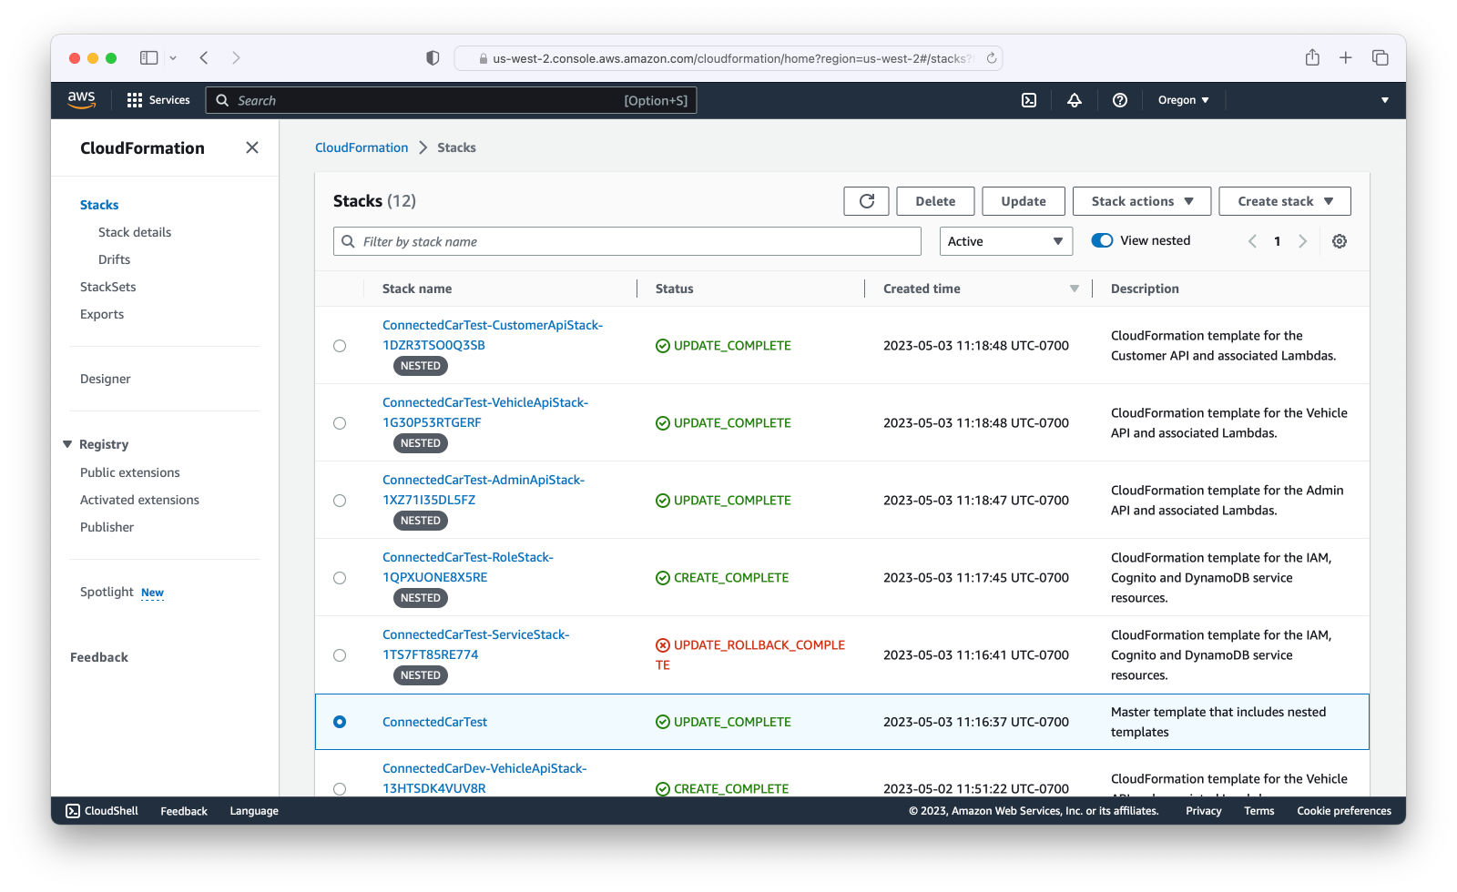The image size is (1457, 892).
Task: Go to the next page of stacks
Action: pyautogui.click(x=1303, y=241)
